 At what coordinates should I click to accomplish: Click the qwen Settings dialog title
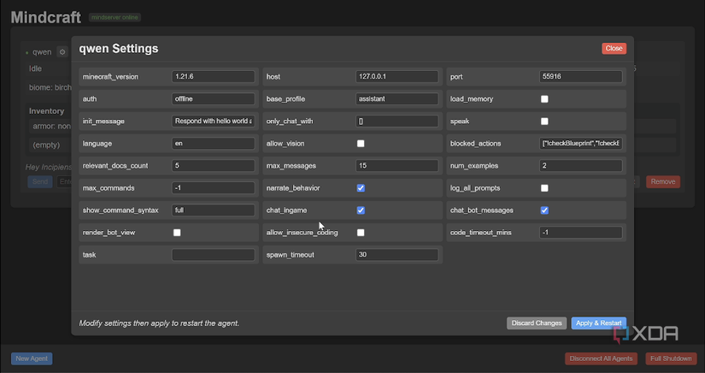119,49
